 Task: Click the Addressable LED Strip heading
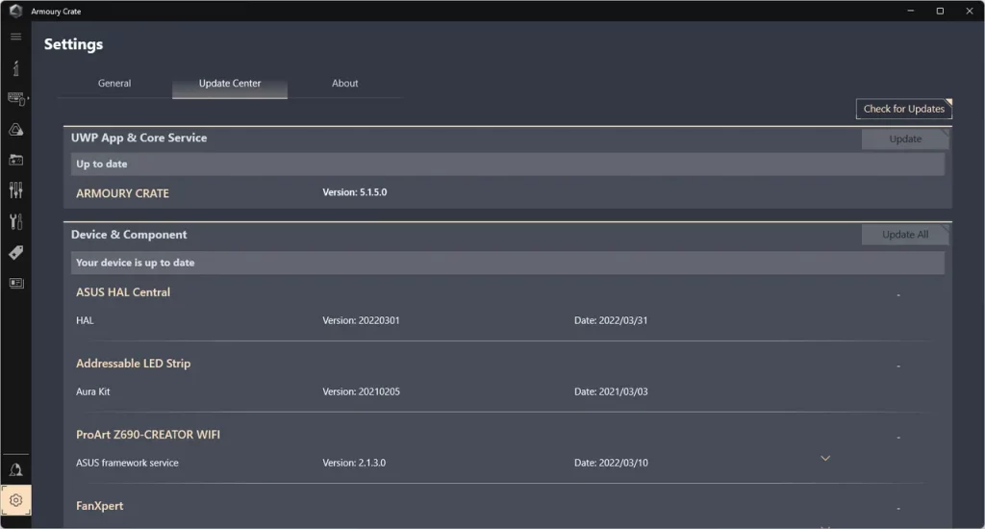133,364
